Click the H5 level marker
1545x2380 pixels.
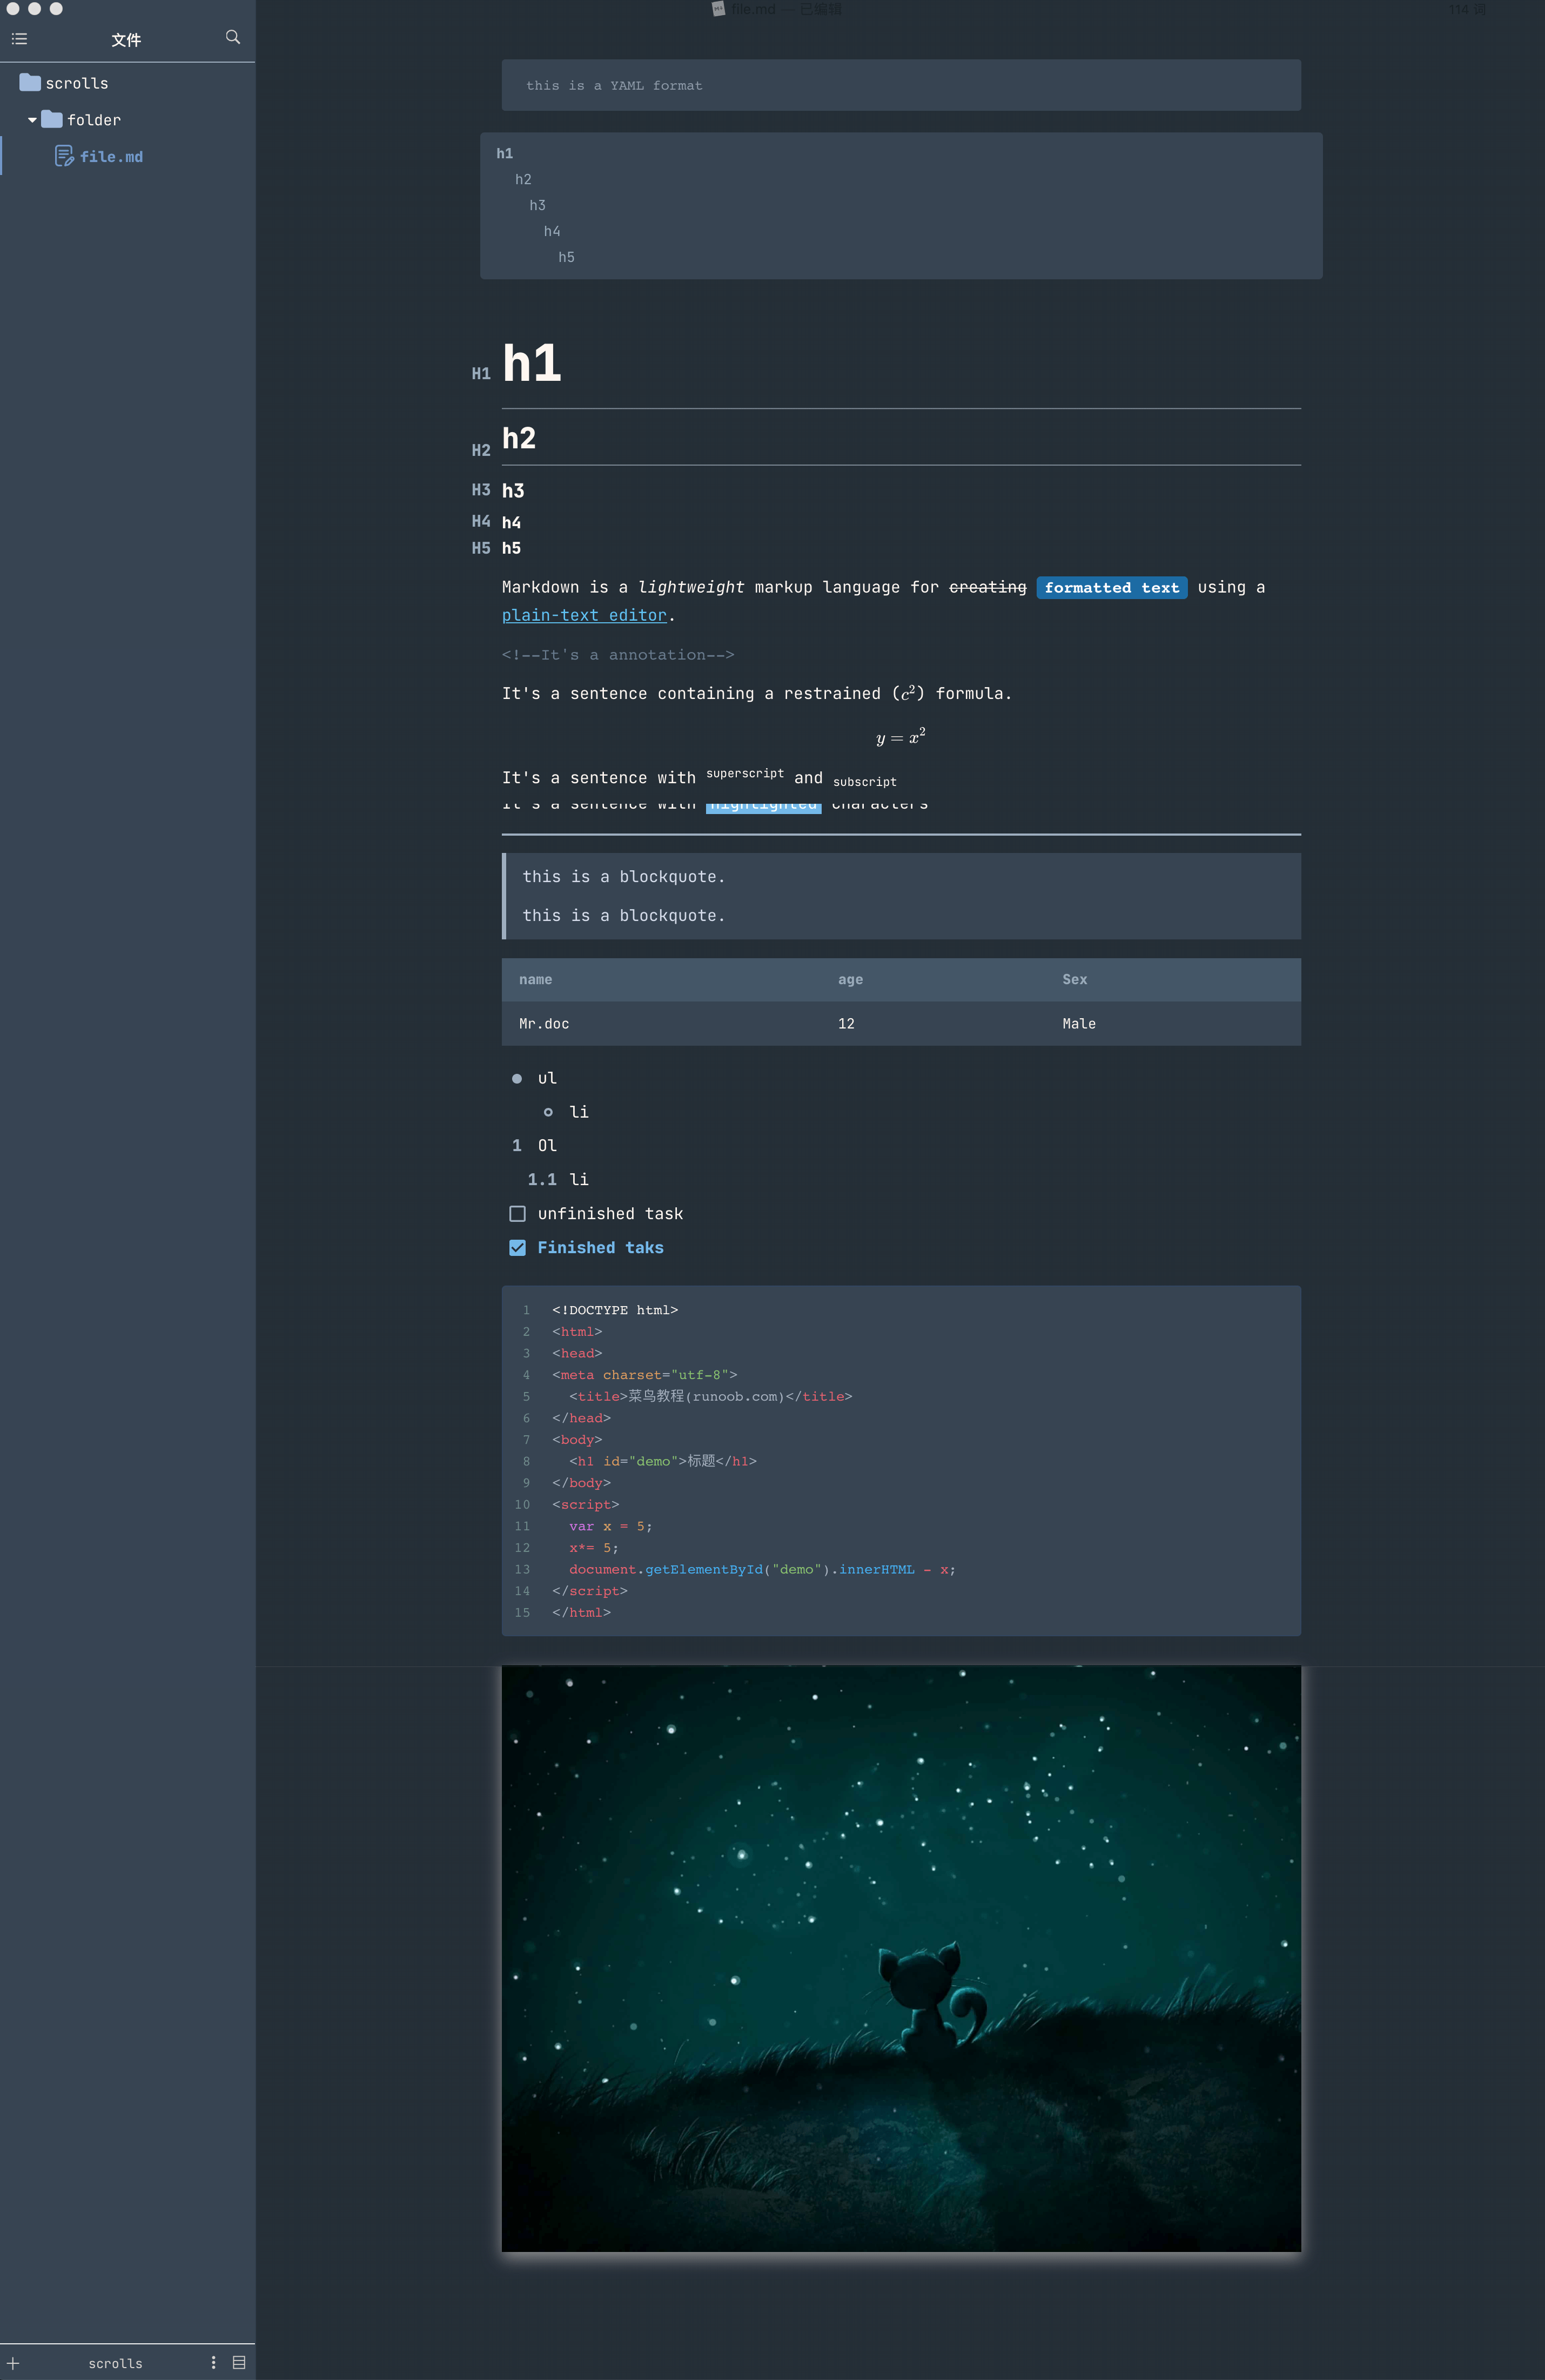481,548
